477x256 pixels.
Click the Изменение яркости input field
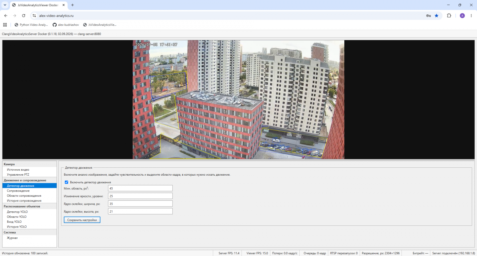(140, 196)
